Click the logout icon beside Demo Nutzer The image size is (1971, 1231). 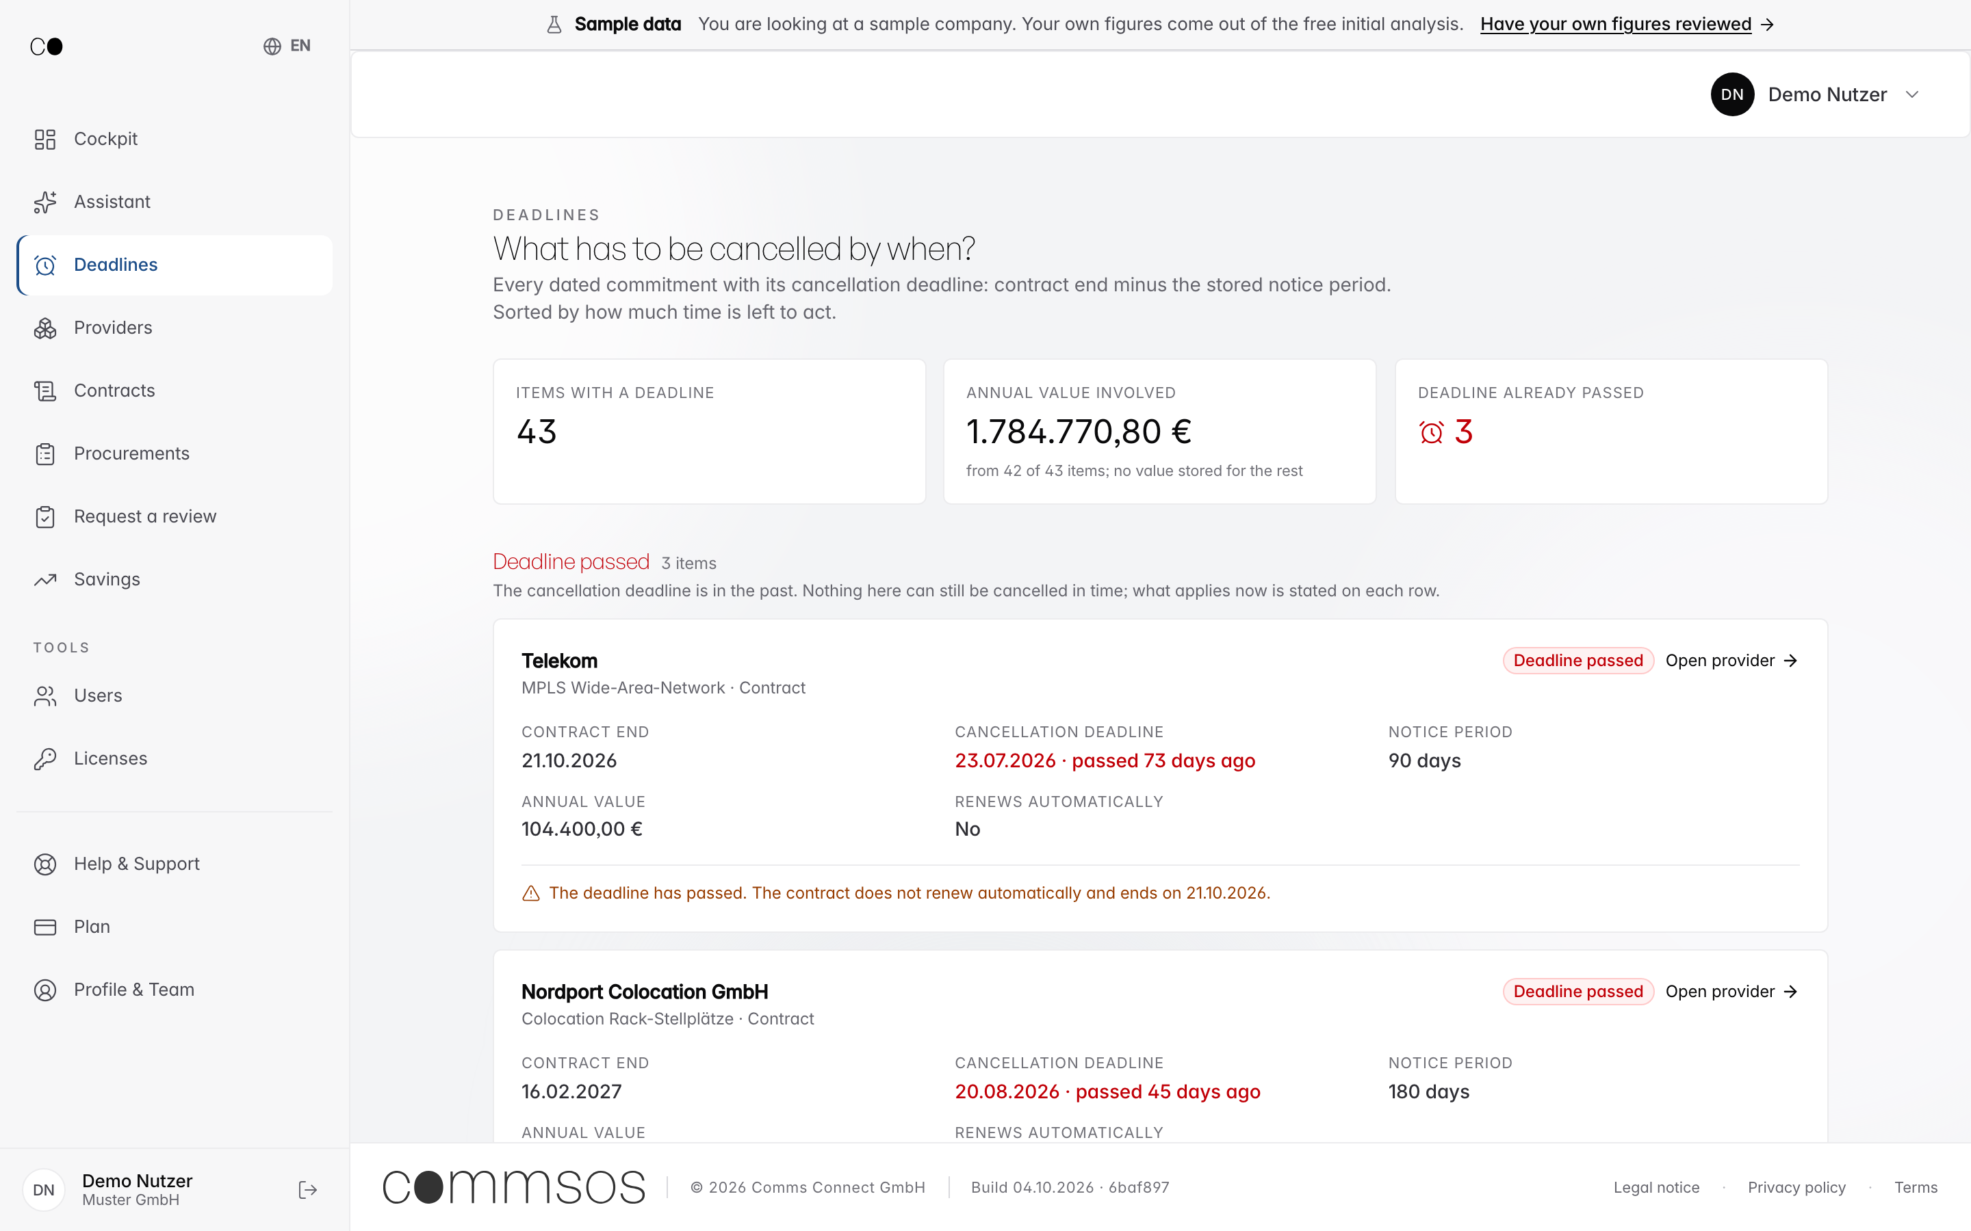coord(308,1189)
